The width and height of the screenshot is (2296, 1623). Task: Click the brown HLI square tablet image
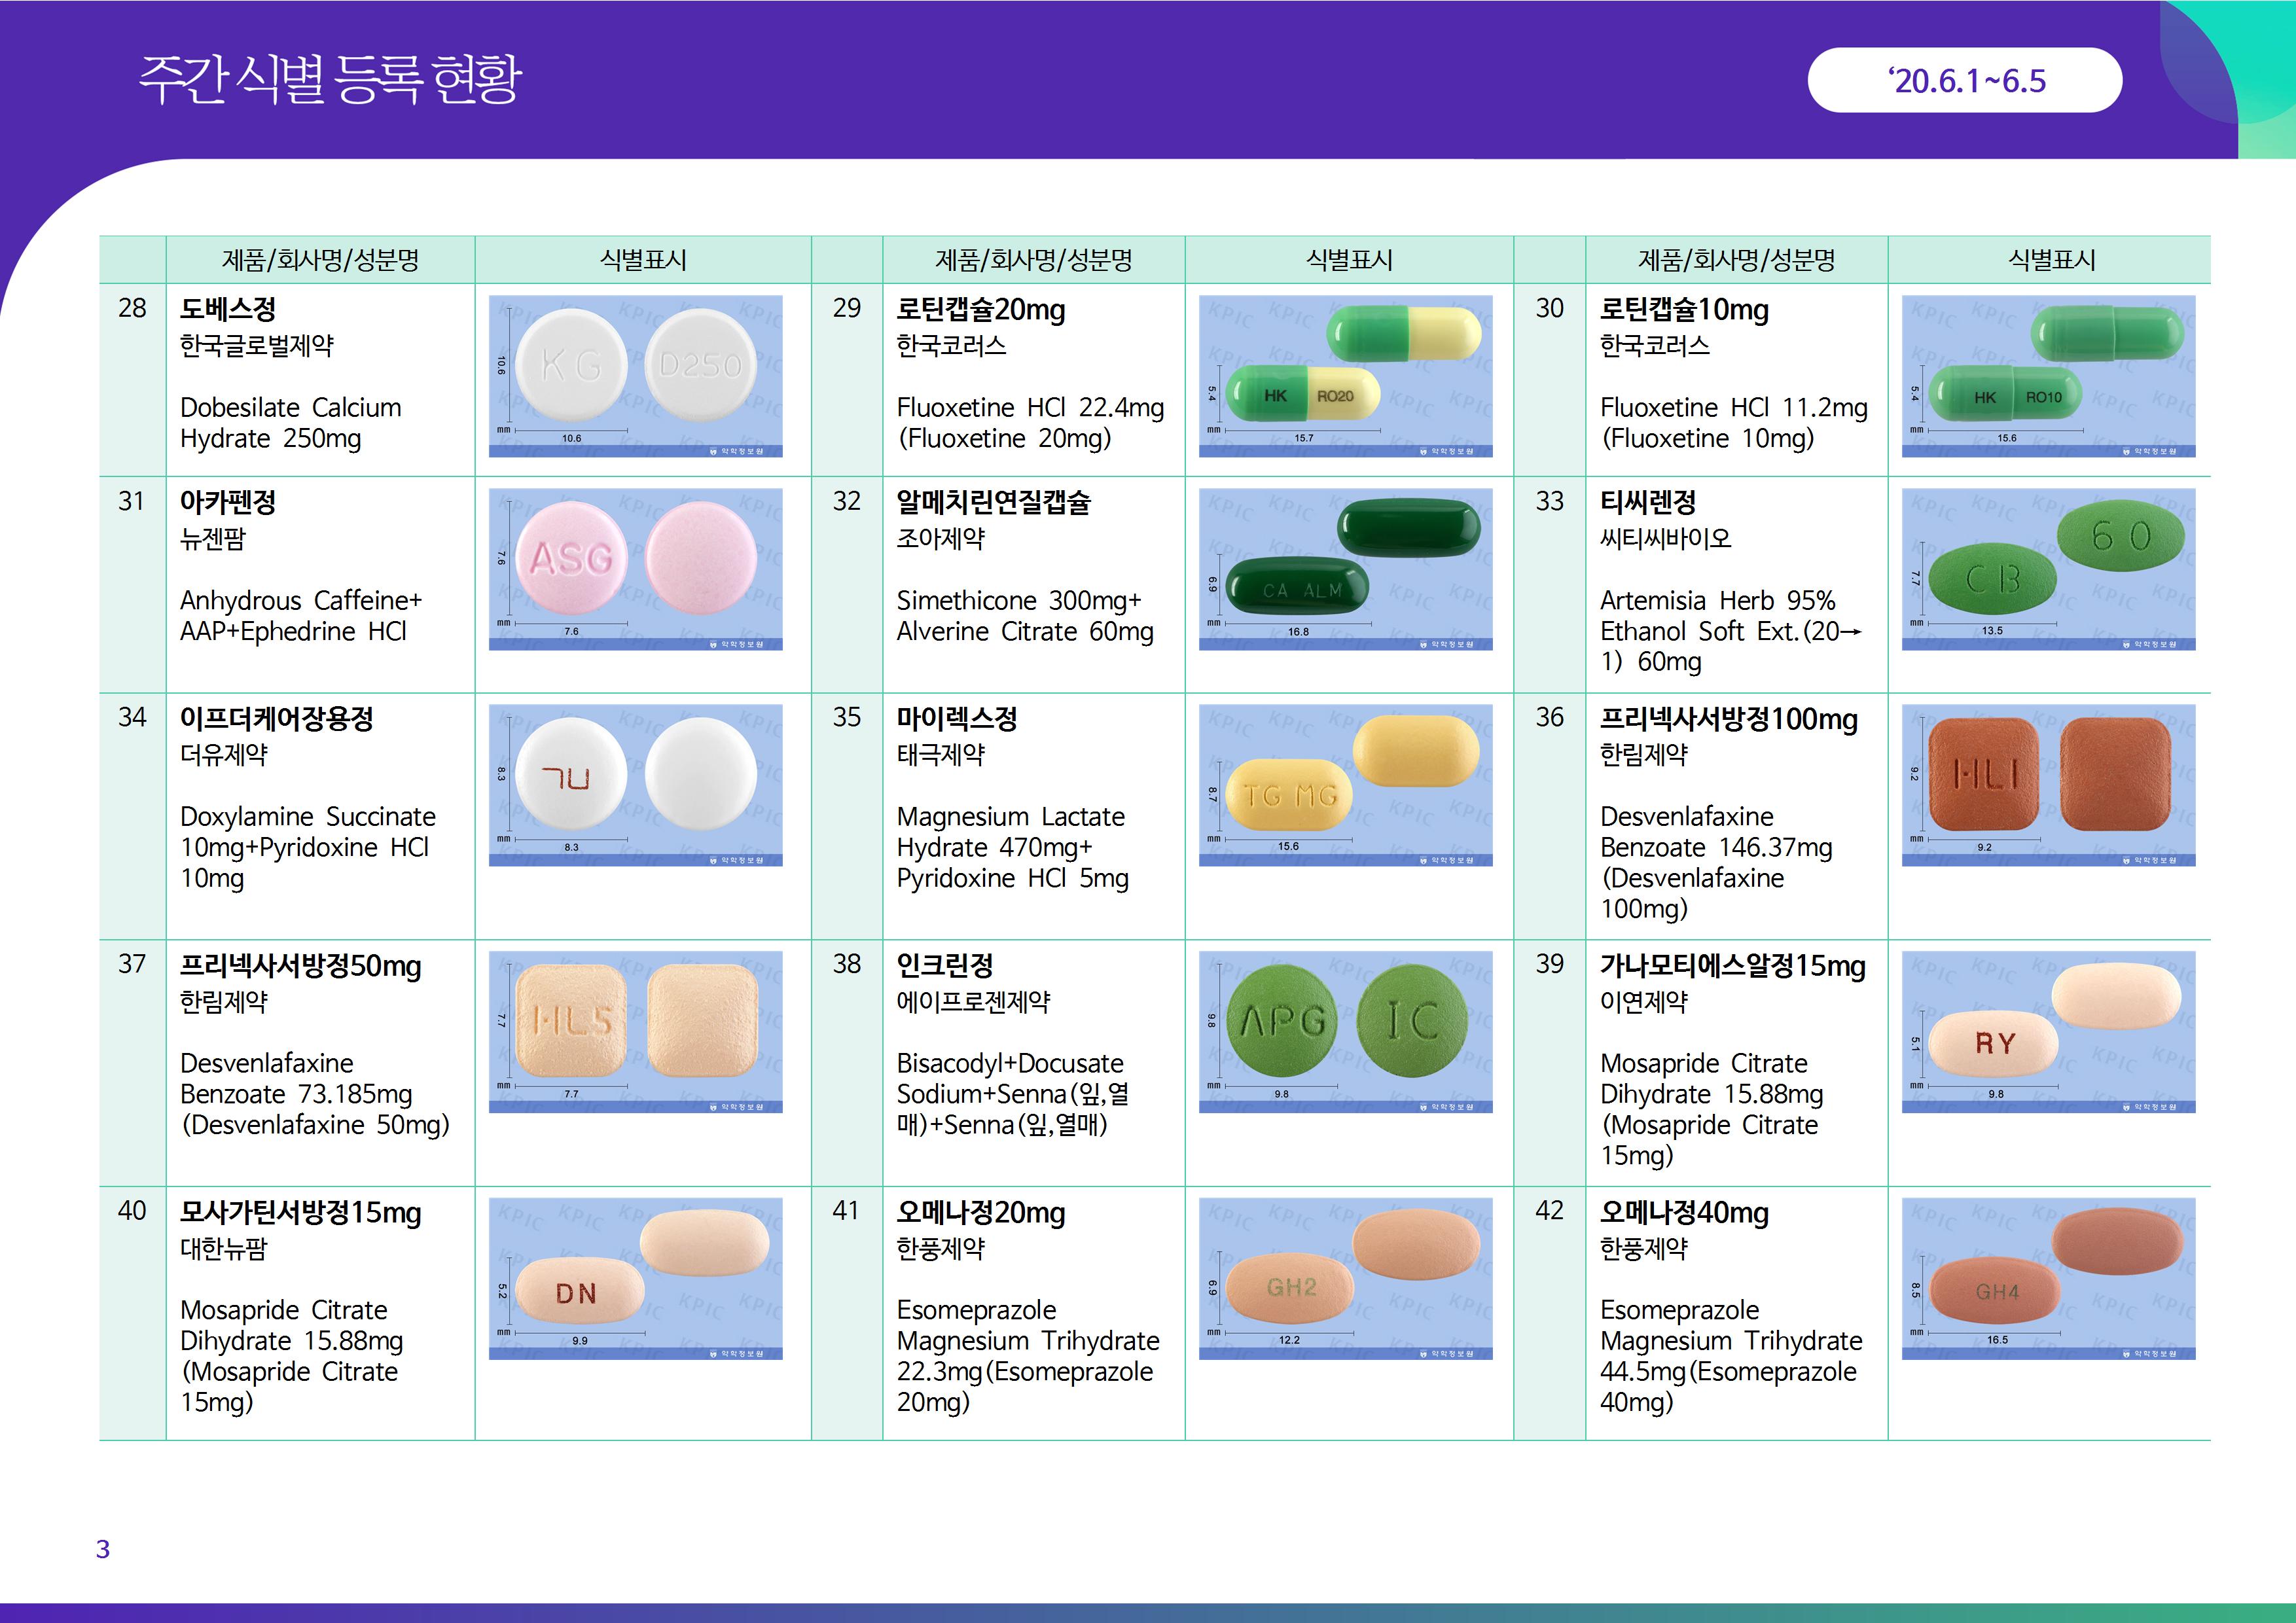coord(2048,784)
